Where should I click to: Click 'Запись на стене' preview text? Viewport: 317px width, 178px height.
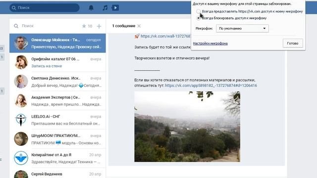47,66
